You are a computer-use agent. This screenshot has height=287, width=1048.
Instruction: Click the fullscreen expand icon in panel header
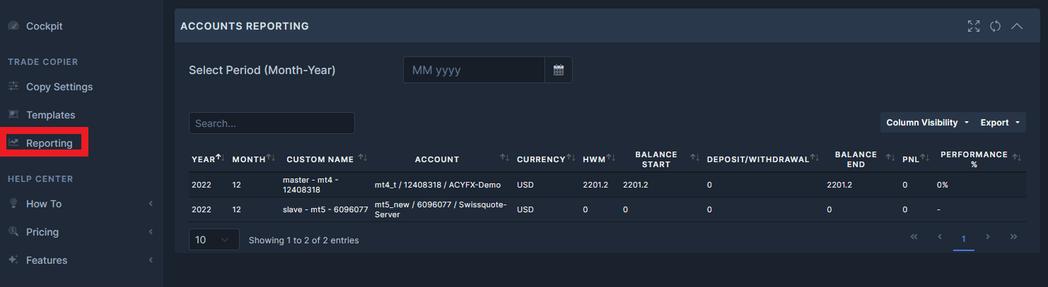[x=974, y=26]
